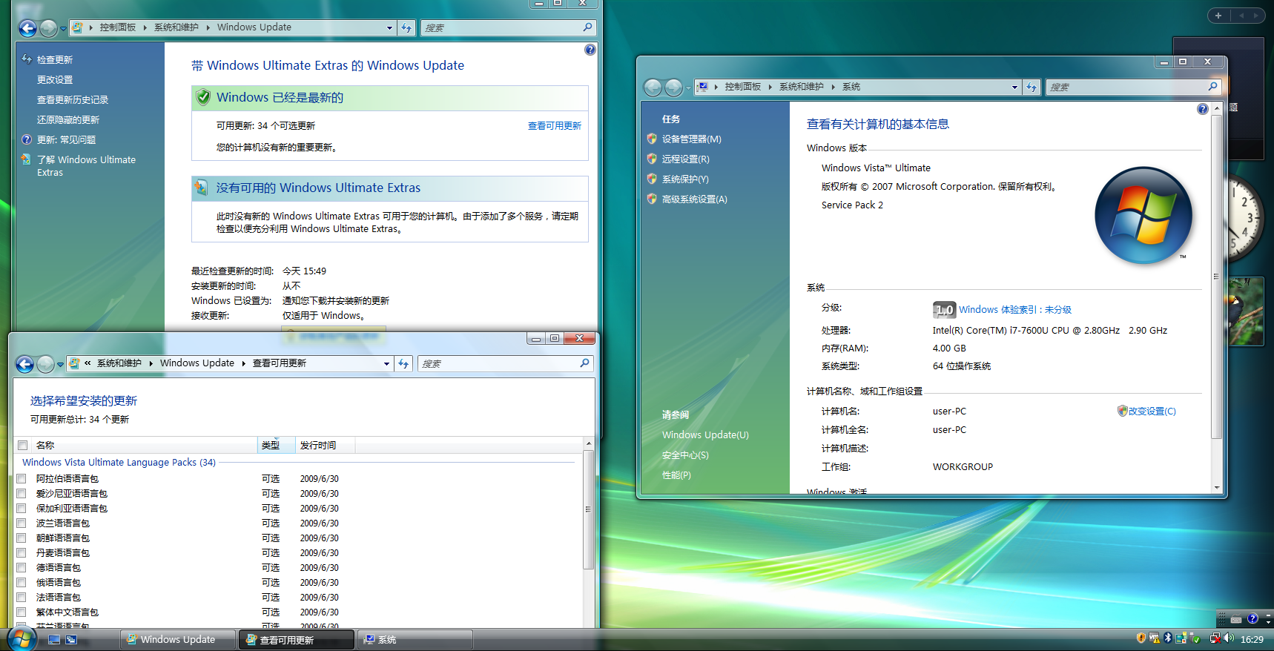Open 设备管理器(M) task link
Viewport: 1274px width, 651px height.
coord(691,139)
